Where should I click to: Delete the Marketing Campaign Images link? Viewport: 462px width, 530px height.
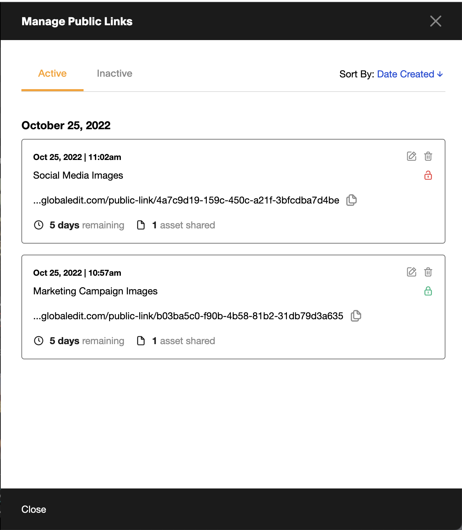coord(428,272)
